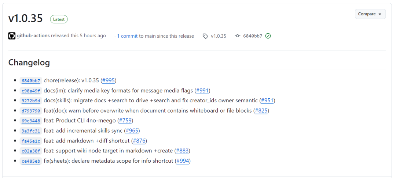
Task: Open pull request #951
Action: [x=267, y=101]
